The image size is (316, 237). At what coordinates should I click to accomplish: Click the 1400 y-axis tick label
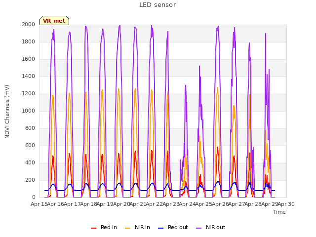[x=29, y=76]
